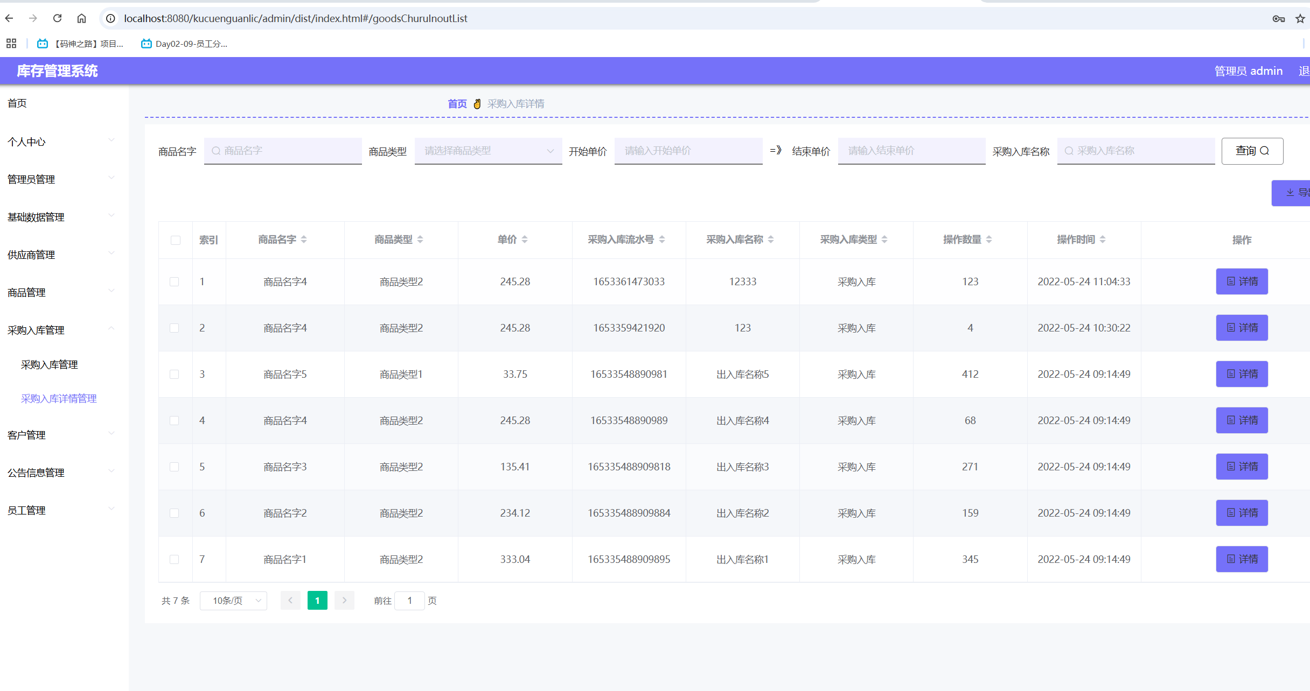Viewport: 1310px width, 691px height.
Task: Click the 管理员 admin user label
Action: (x=1248, y=71)
